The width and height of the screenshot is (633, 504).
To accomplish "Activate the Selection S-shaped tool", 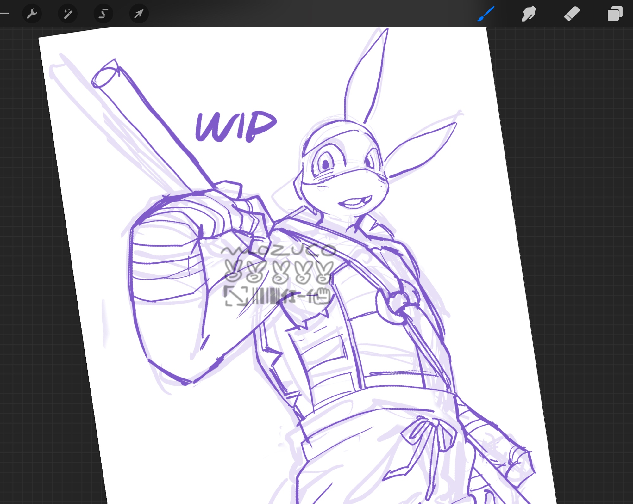I will point(103,14).
